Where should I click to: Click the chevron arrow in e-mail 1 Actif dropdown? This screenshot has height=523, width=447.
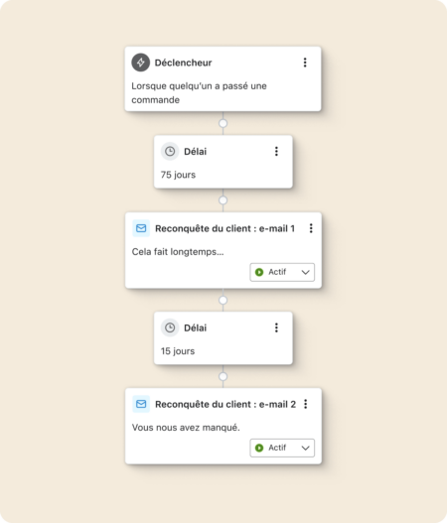point(306,273)
